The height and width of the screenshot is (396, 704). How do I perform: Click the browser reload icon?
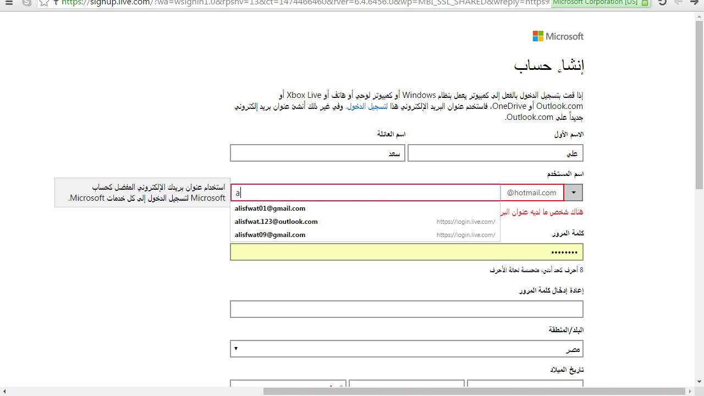(x=662, y=3)
